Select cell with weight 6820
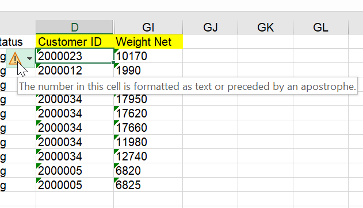363x208 pixels. tap(148, 170)
